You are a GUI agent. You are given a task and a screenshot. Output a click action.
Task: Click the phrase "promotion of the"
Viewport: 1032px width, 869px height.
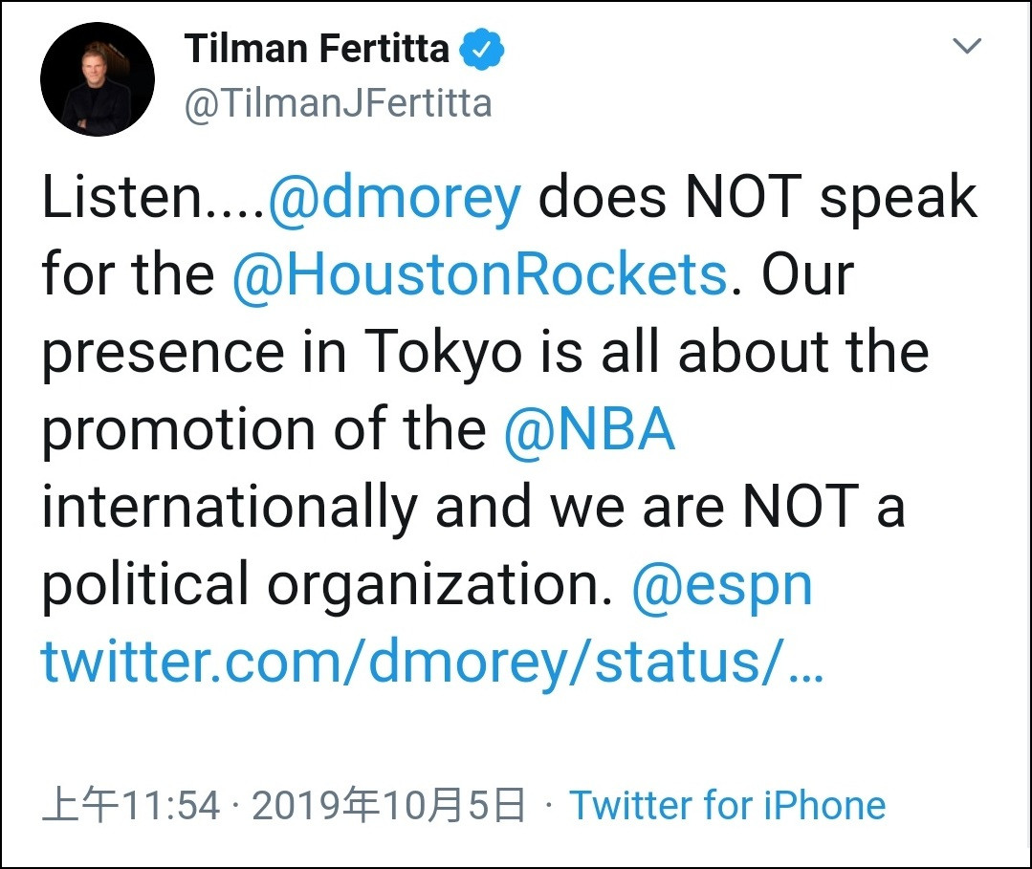coord(264,429)
